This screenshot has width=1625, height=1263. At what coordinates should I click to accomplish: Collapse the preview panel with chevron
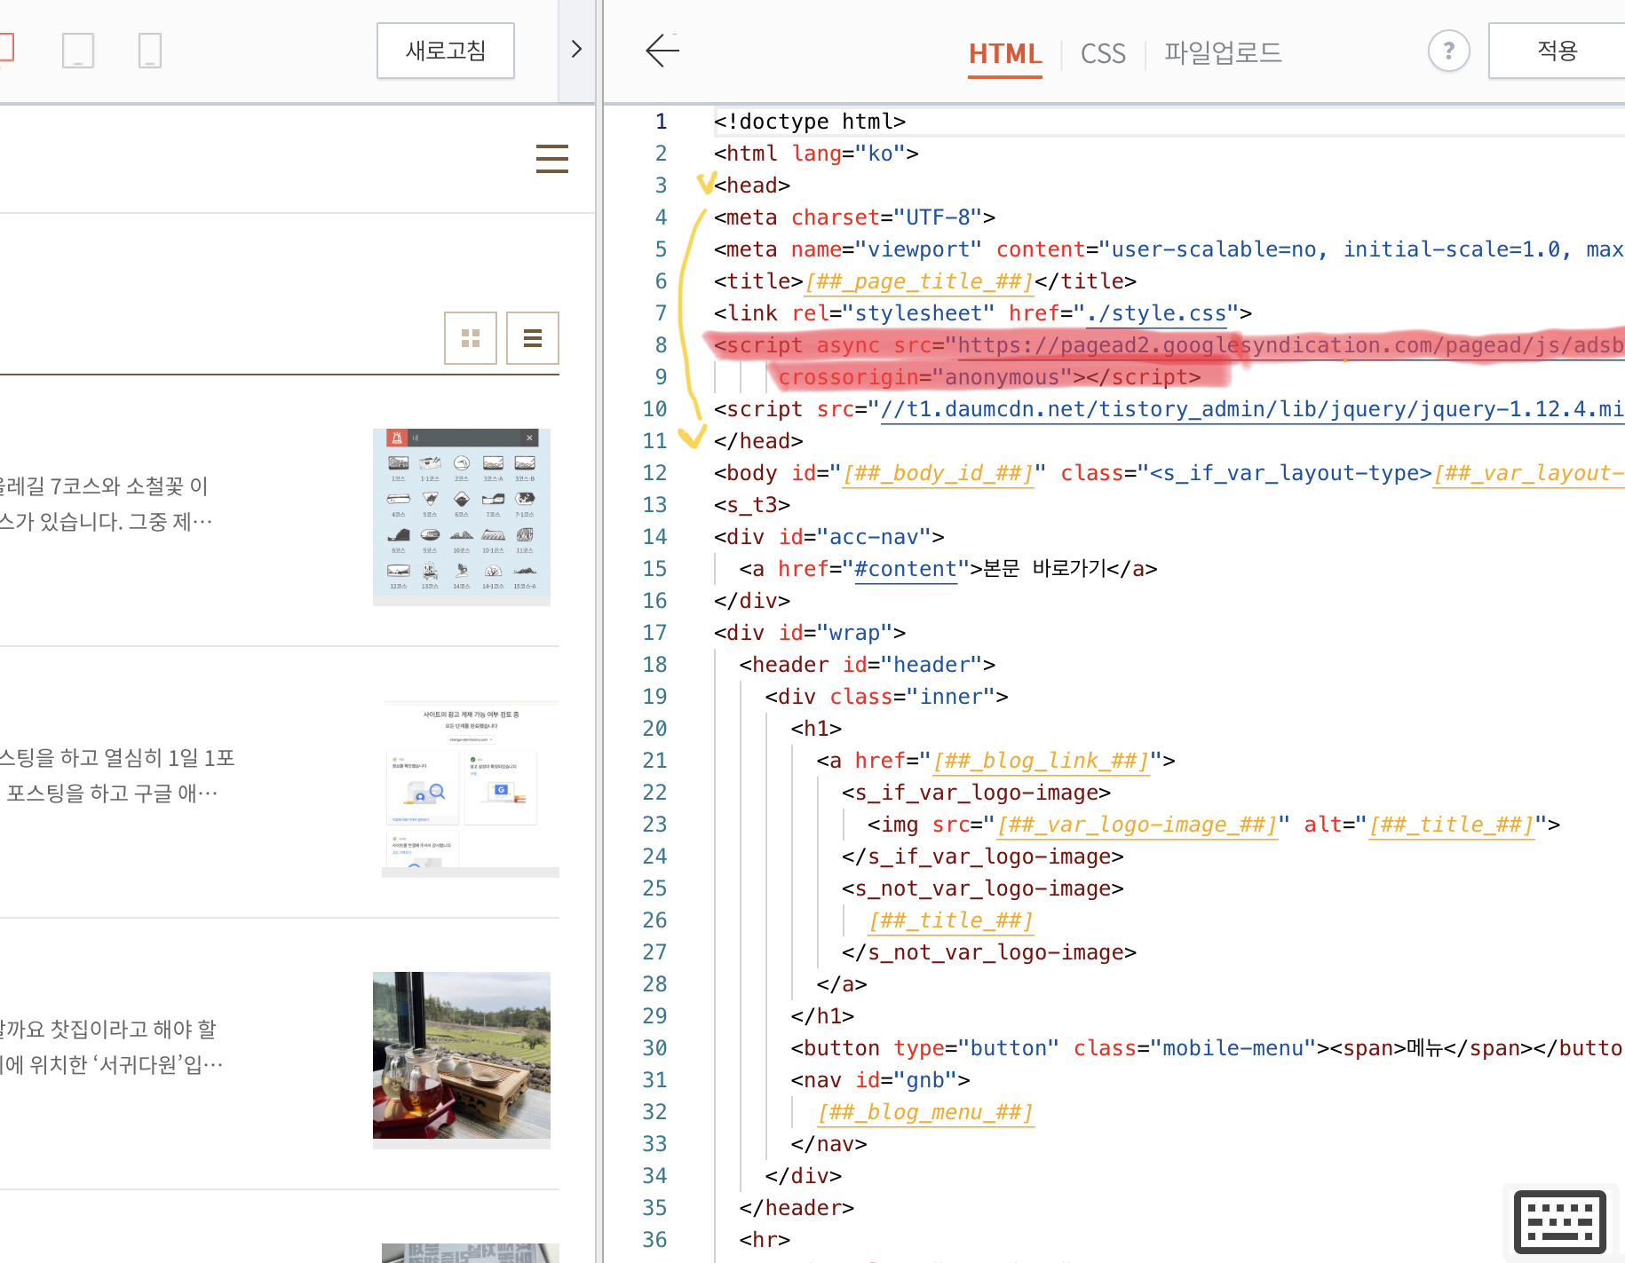coord(576,49)
